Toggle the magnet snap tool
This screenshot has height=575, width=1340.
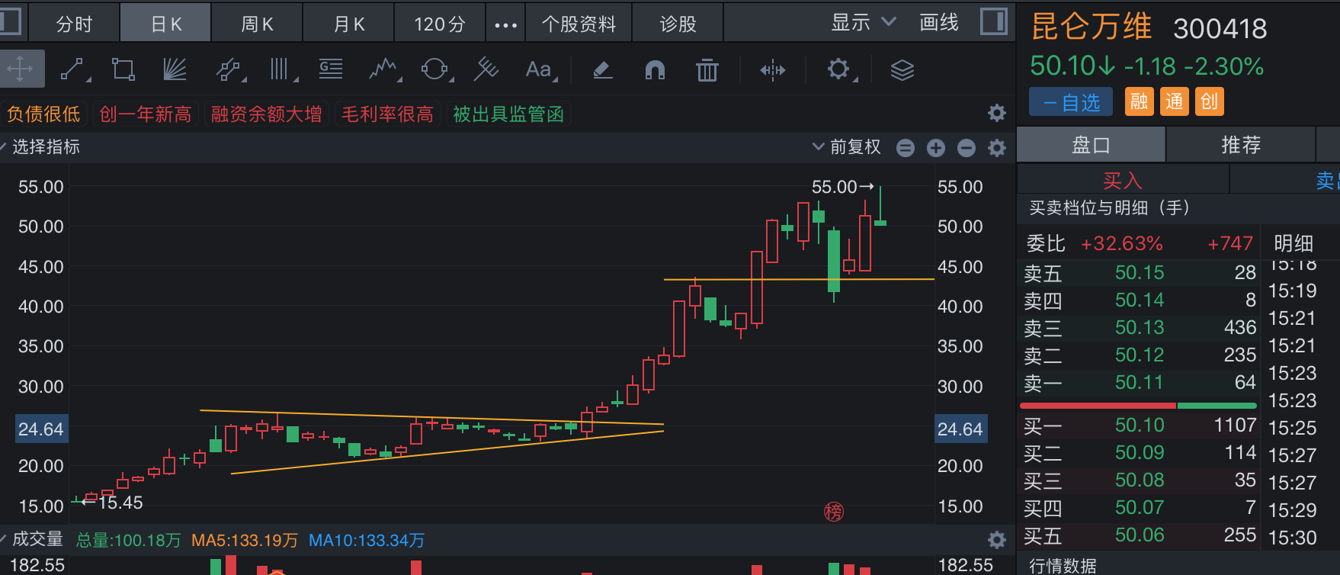(655, 70)
